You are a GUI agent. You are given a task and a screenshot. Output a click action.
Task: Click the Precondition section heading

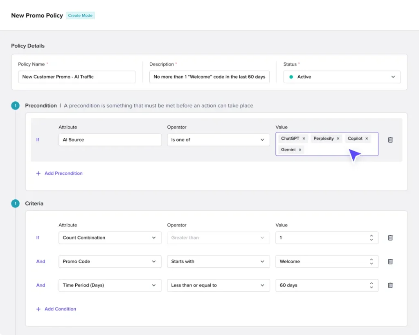pyautogui.click(x=41, y=106)
